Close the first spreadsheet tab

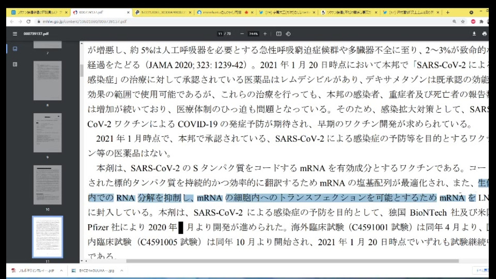(66, 12)
